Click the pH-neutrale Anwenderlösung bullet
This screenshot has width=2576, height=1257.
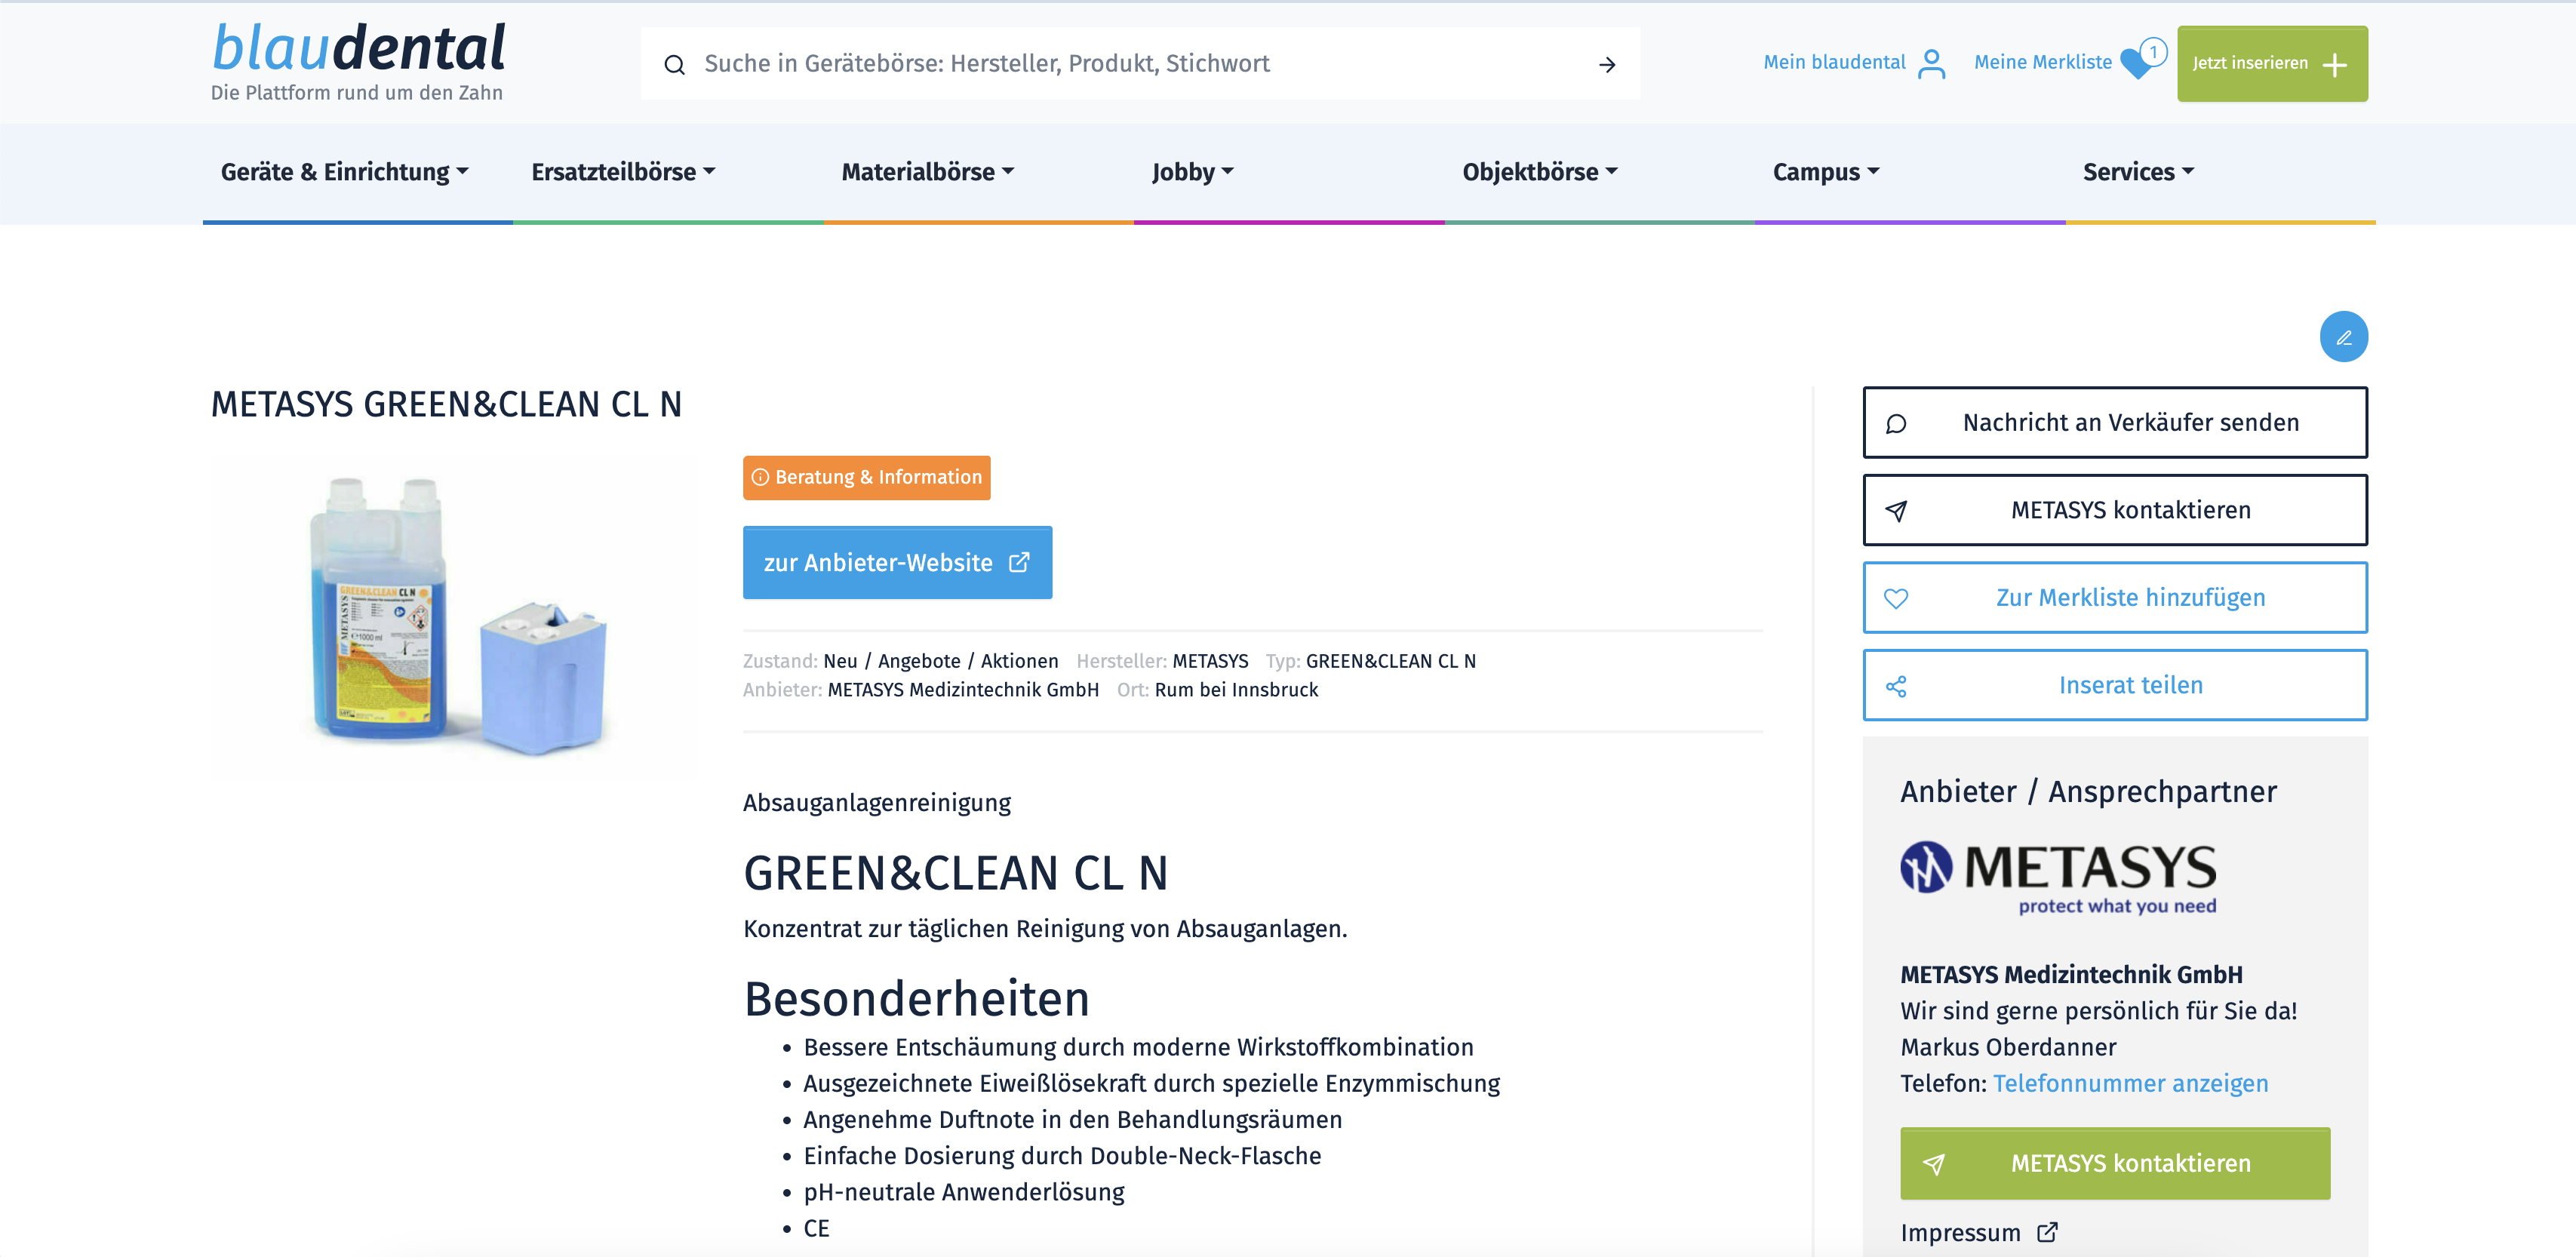coord(964,1192)
